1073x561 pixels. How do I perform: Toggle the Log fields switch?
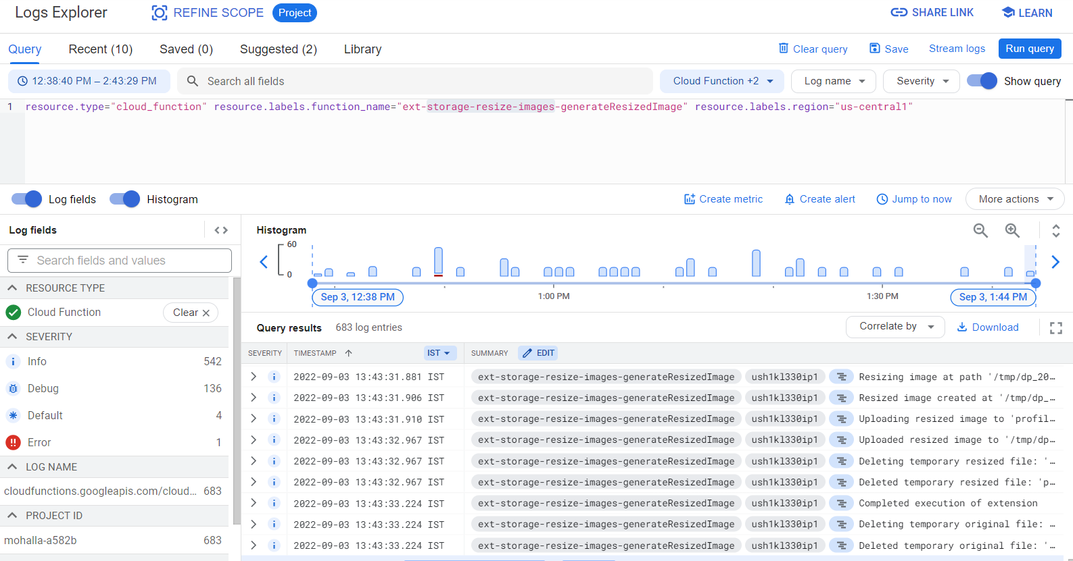pos(27,199)
